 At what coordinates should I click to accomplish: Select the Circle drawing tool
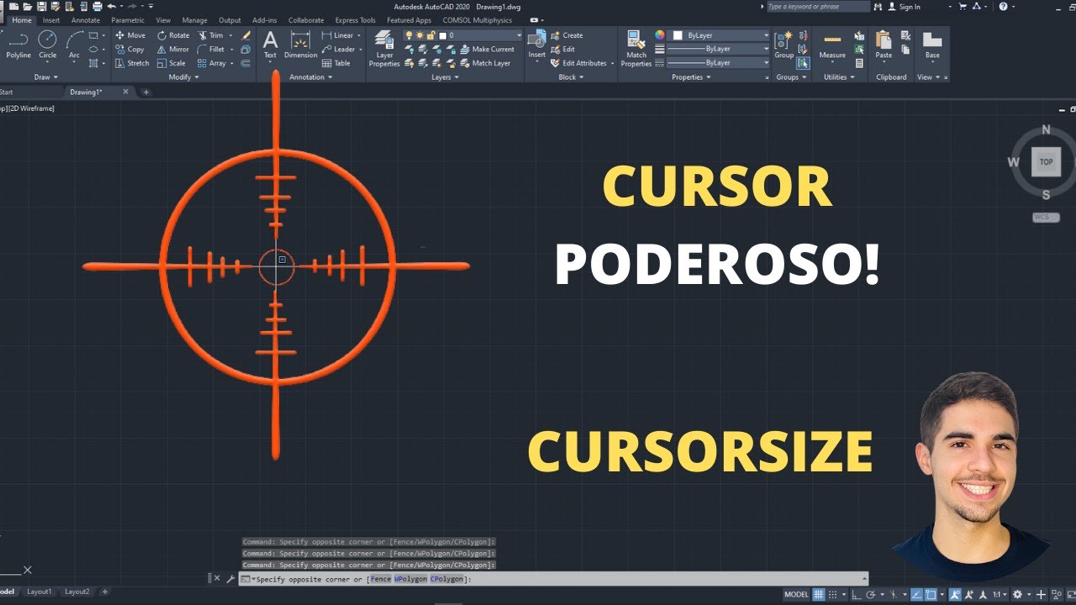48,45
